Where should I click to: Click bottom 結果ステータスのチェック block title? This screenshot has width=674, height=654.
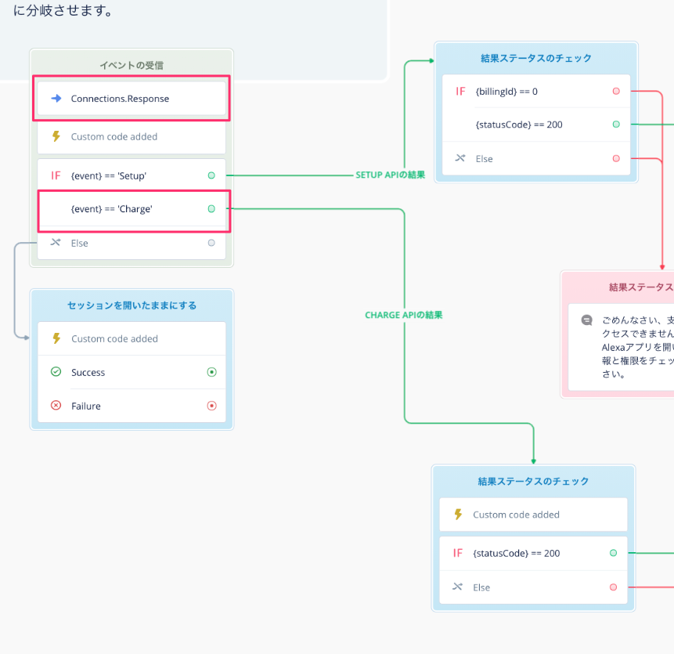533,481
